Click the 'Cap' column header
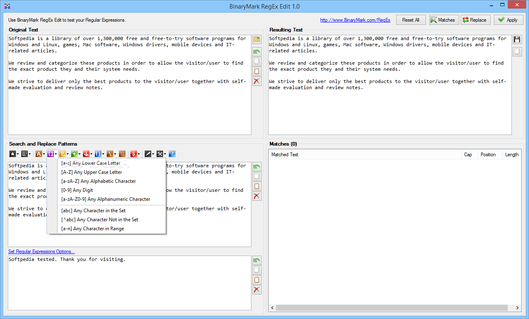The height and width of the screenshot is (319, 529). 470,155
